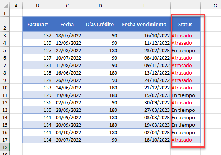Select cell with invoice number 128
This screenshot has height=155, width=221.
[37, 80]
